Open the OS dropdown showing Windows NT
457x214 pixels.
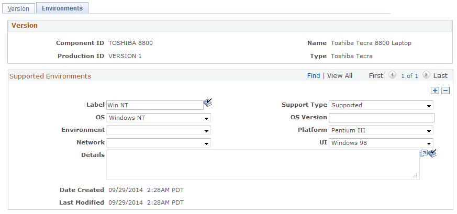tap(159, 118)
